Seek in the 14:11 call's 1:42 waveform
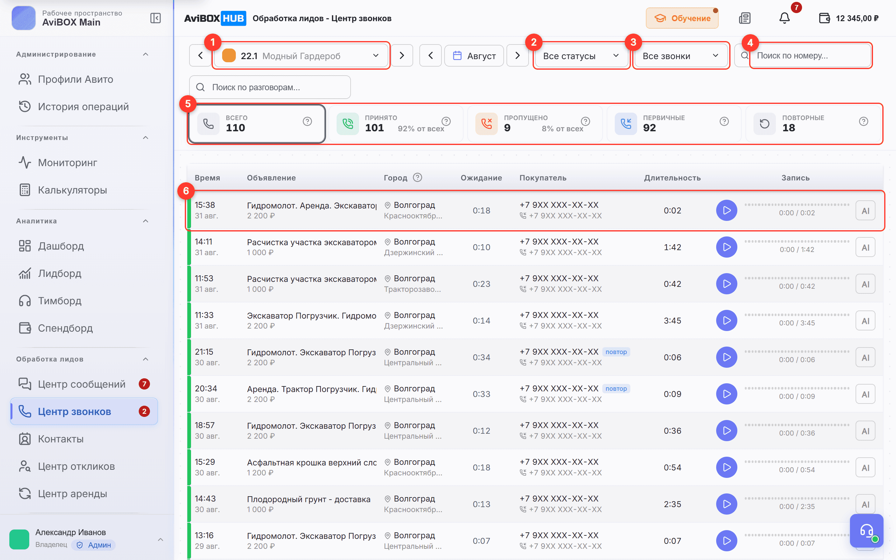Image resolution: width=896 pixels, height=560 pixels. [797, 241]
